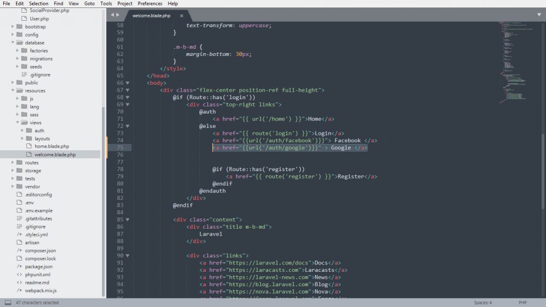The width and height of the screenshot is (546, 307).
Task: Open the File menu
Action: pyautogui.click(x=6, y=4)
